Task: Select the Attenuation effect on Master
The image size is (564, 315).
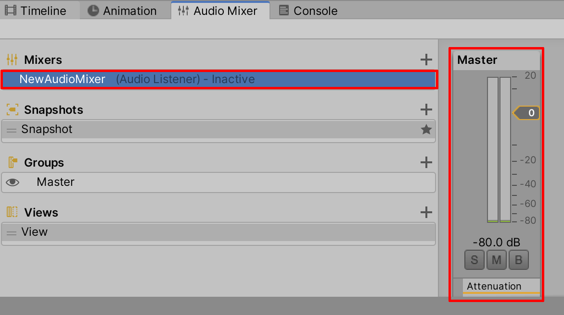Action: click(494, 286)
